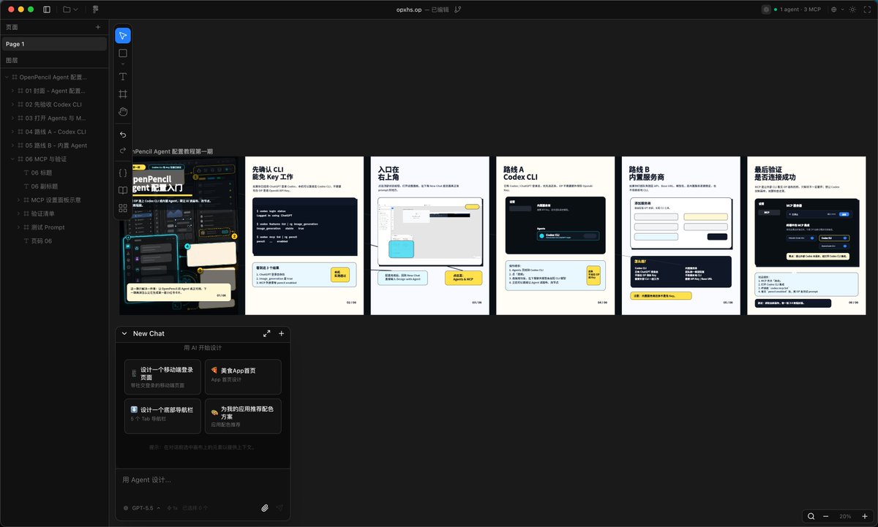878x527 pixels.
Task: Expand the 测试 Prompt layer
Action: click(18, 227)
